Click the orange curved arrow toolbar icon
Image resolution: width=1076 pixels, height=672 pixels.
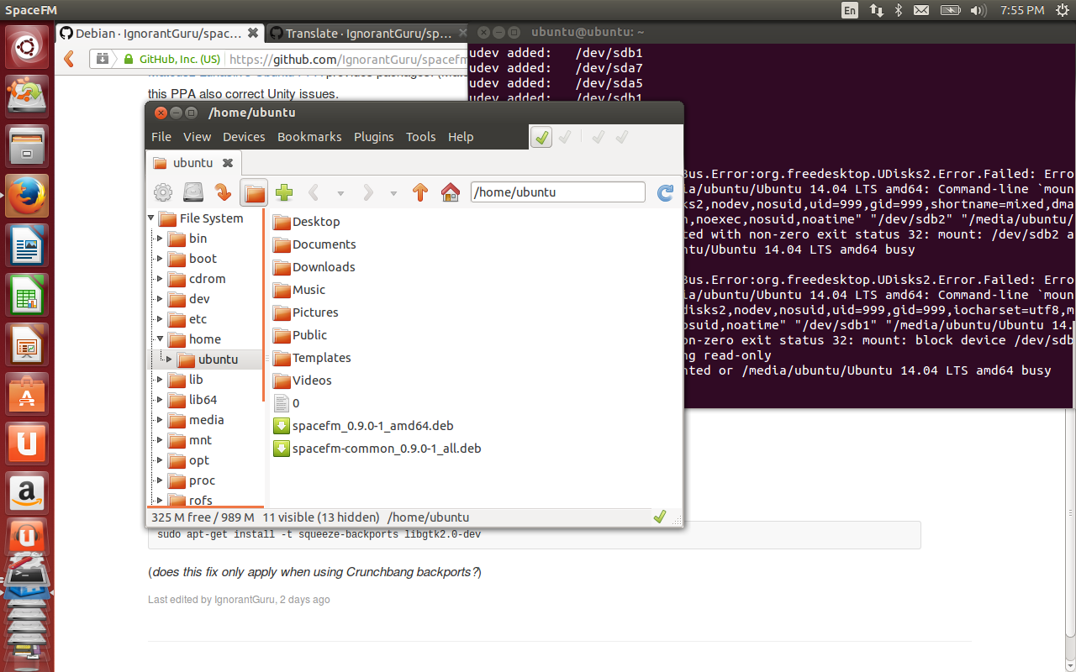coord(223,192)
